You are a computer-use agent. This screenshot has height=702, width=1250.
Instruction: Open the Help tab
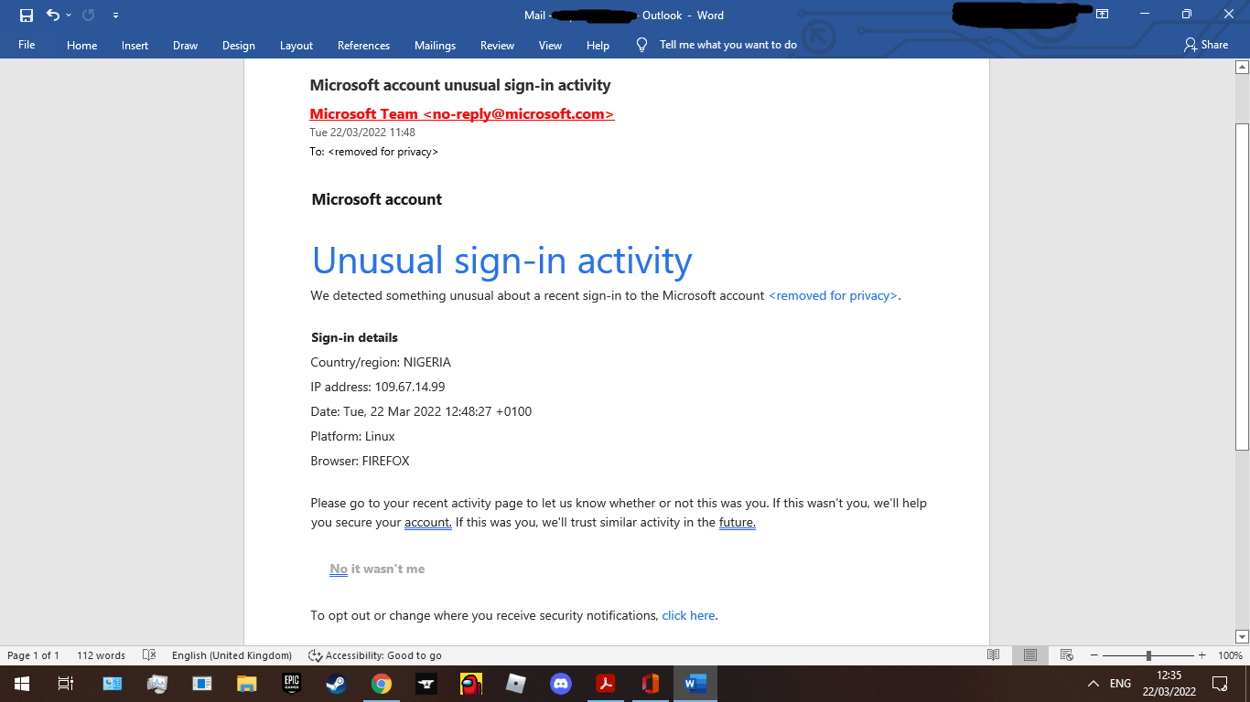pyautogui.click(x=598, y=45)
